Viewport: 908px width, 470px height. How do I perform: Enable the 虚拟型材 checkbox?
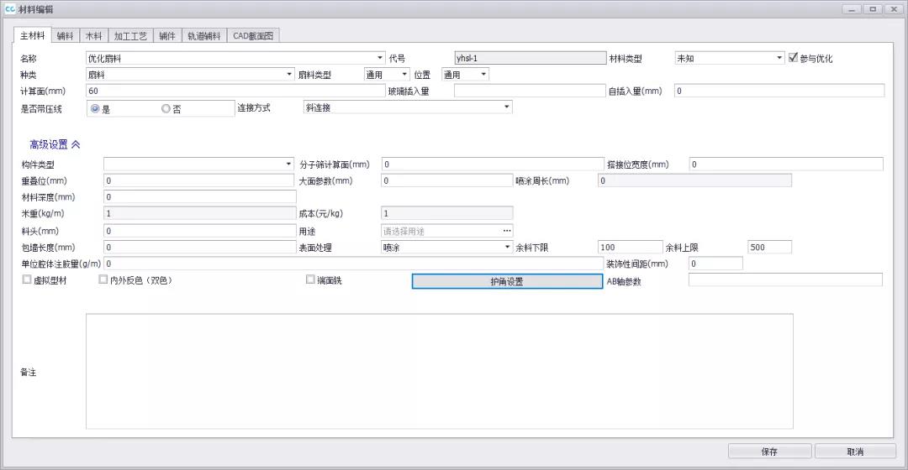[x=28, y=279]
